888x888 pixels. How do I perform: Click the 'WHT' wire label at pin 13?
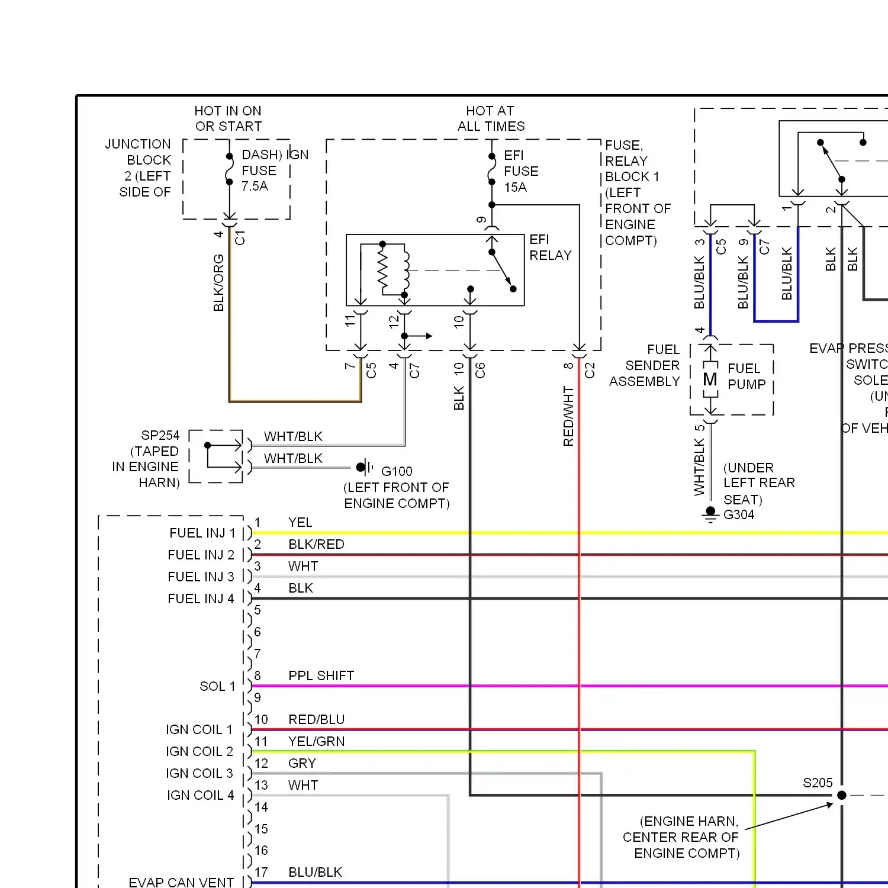tap(303, 785)
